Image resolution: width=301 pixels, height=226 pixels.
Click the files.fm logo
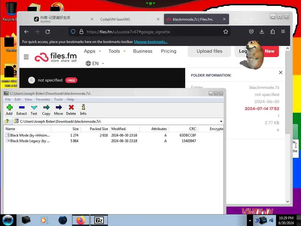coord(56,57)
